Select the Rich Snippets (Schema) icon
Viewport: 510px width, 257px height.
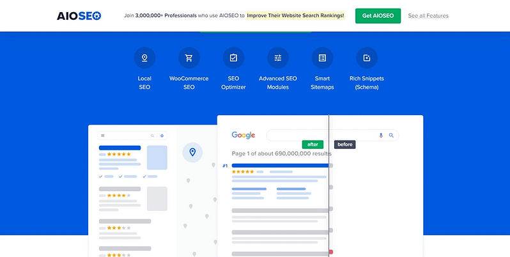point(367,58)
